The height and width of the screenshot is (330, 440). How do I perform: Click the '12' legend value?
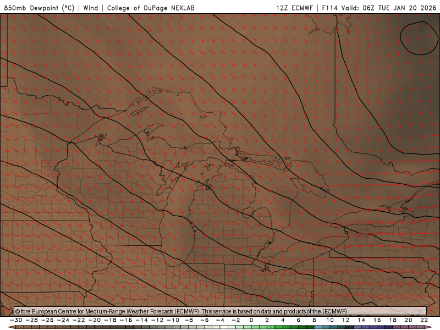pos(346,320)
